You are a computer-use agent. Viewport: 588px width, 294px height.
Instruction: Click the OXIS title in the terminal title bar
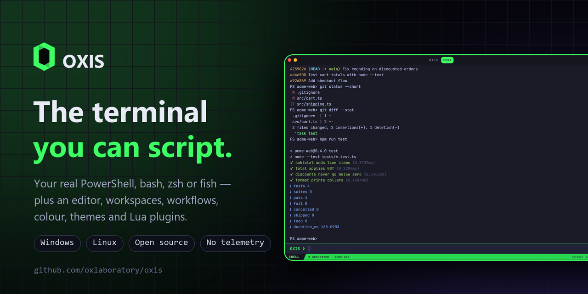tap(434, 60)
